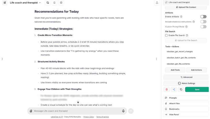The width and height of the screenshot is (210, 119).
Task: Click the share/export icon at top right
Action: pos(157,3)
